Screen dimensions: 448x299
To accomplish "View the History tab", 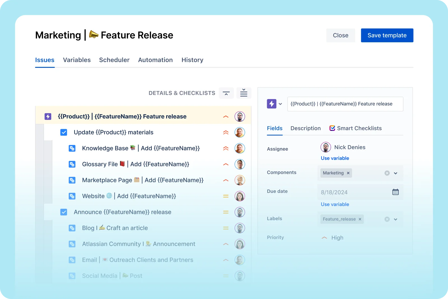I will (x=192, y=60).
